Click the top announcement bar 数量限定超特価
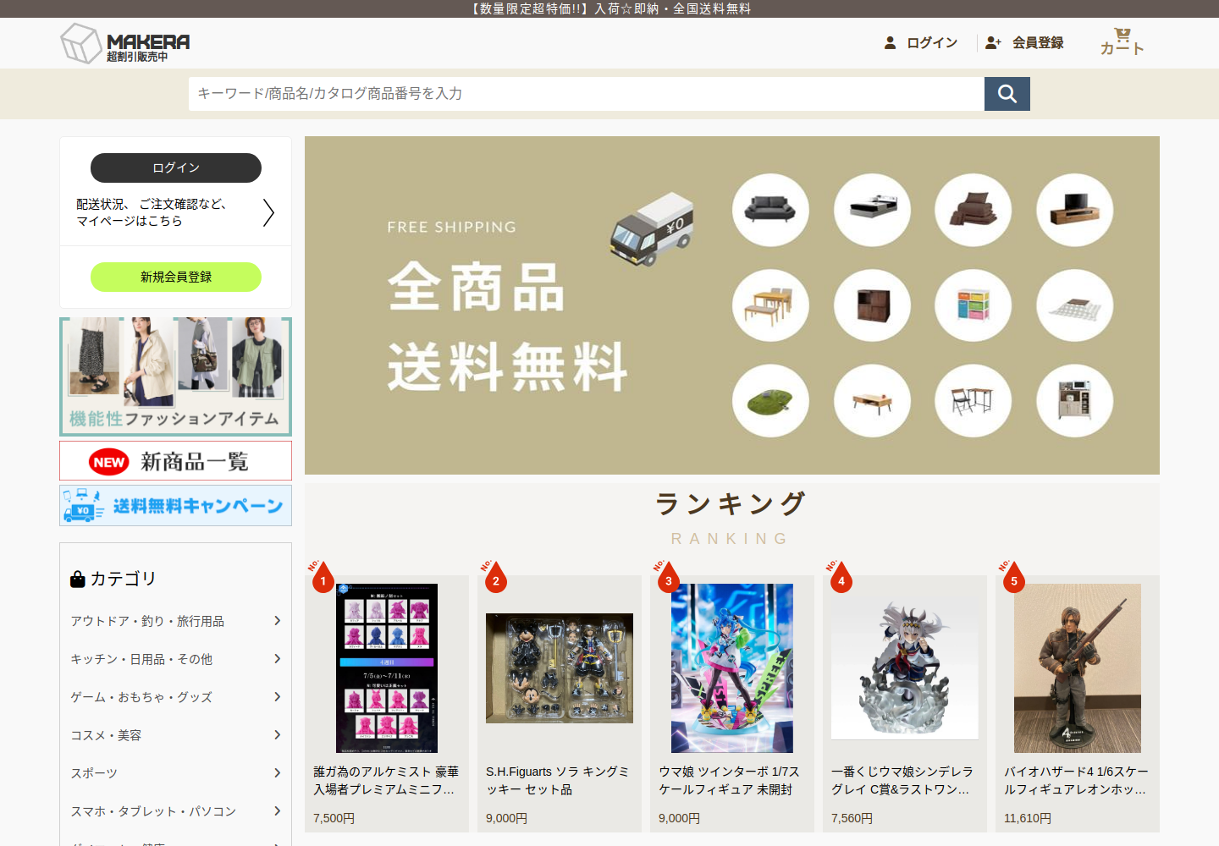 click(609, 8)
